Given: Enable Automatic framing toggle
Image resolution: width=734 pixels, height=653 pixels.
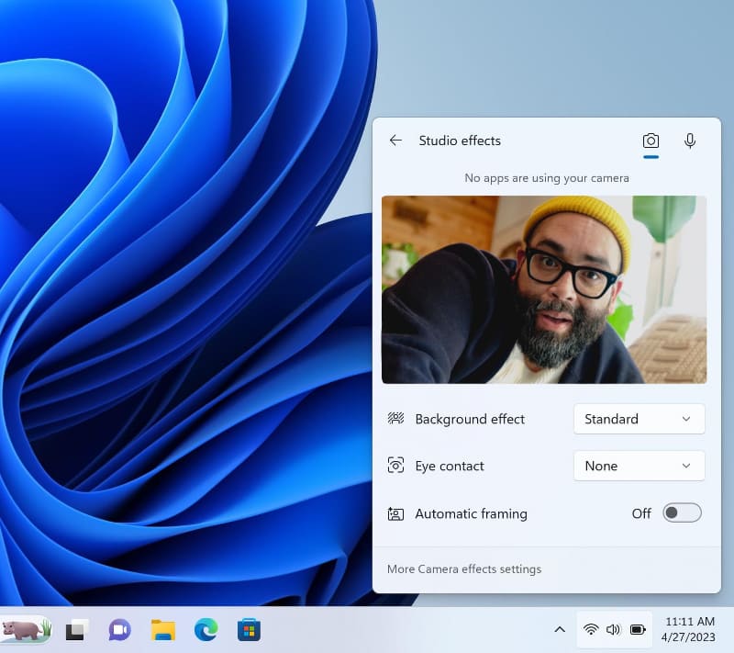Looking at the screenshot, I should (682, 512).
